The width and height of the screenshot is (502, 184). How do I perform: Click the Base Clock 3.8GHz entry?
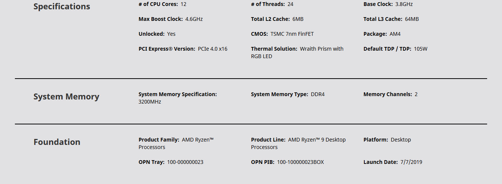(388, 4)
